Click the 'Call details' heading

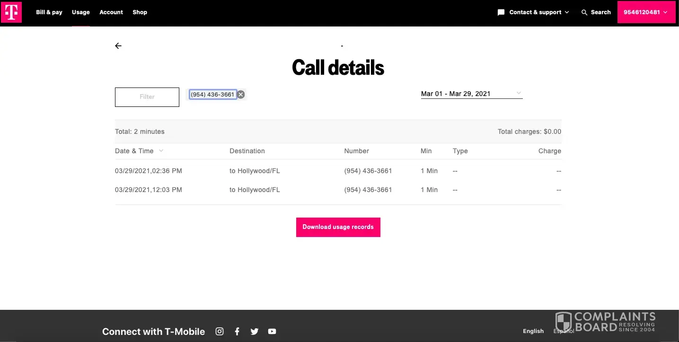[338, 68]
